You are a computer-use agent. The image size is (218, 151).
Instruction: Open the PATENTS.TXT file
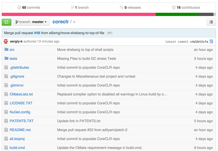point(22,121)
